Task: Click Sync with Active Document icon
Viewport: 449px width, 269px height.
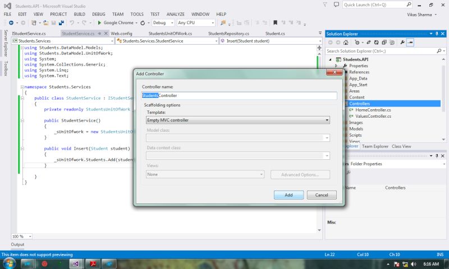Action: [x=369, y=42]
